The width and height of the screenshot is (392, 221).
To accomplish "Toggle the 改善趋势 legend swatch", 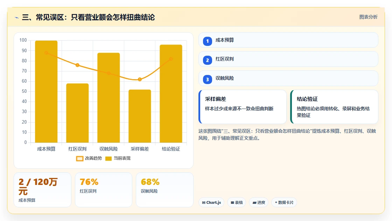I will 80,158.
